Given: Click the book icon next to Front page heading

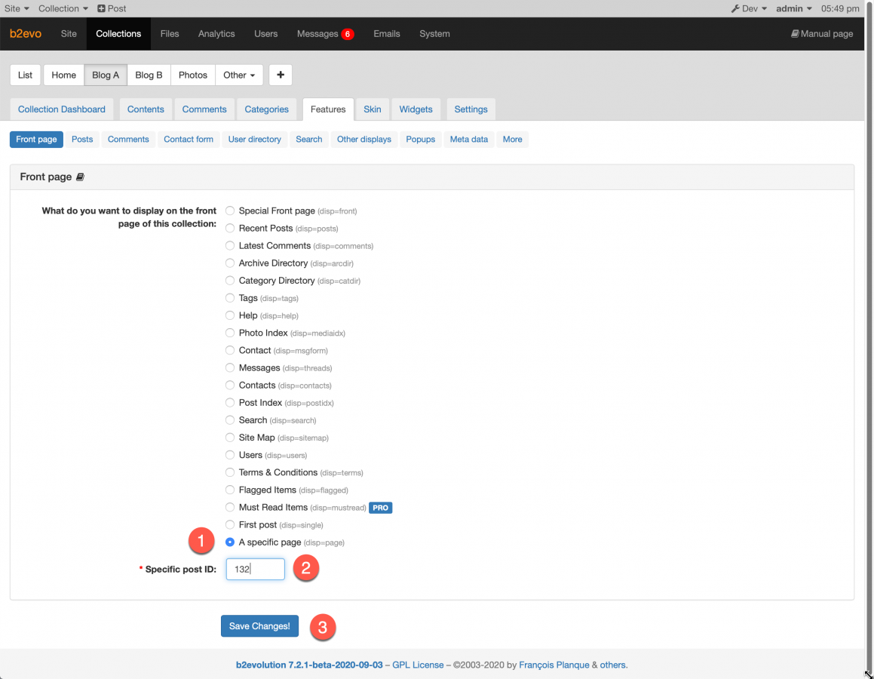Looking at the screenshot, I should [79, 176].
